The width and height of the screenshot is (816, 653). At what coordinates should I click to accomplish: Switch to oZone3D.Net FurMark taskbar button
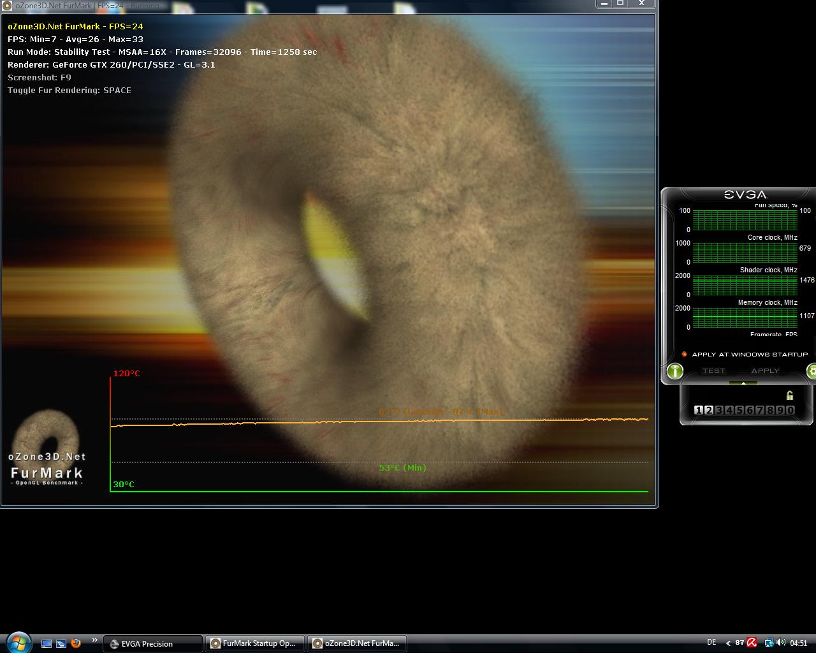pyautogui.click(x=356, y=643)
